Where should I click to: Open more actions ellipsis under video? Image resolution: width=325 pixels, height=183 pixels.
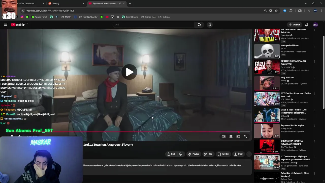pyautogui.click(x=249, y=154)
